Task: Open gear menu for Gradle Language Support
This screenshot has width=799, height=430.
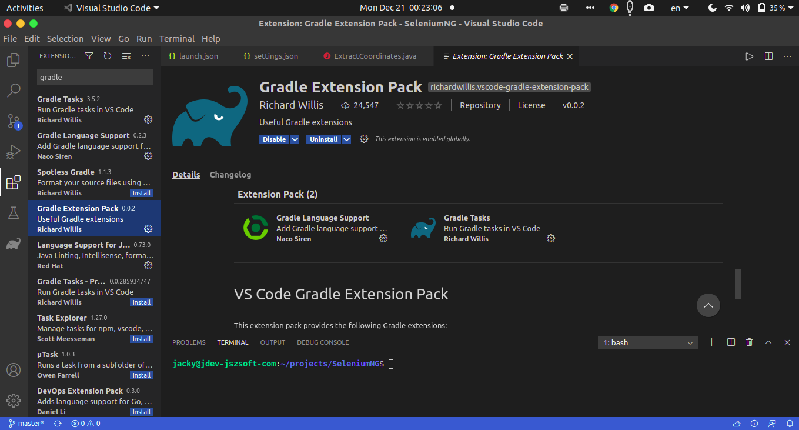Action: (x=148, y=156)
